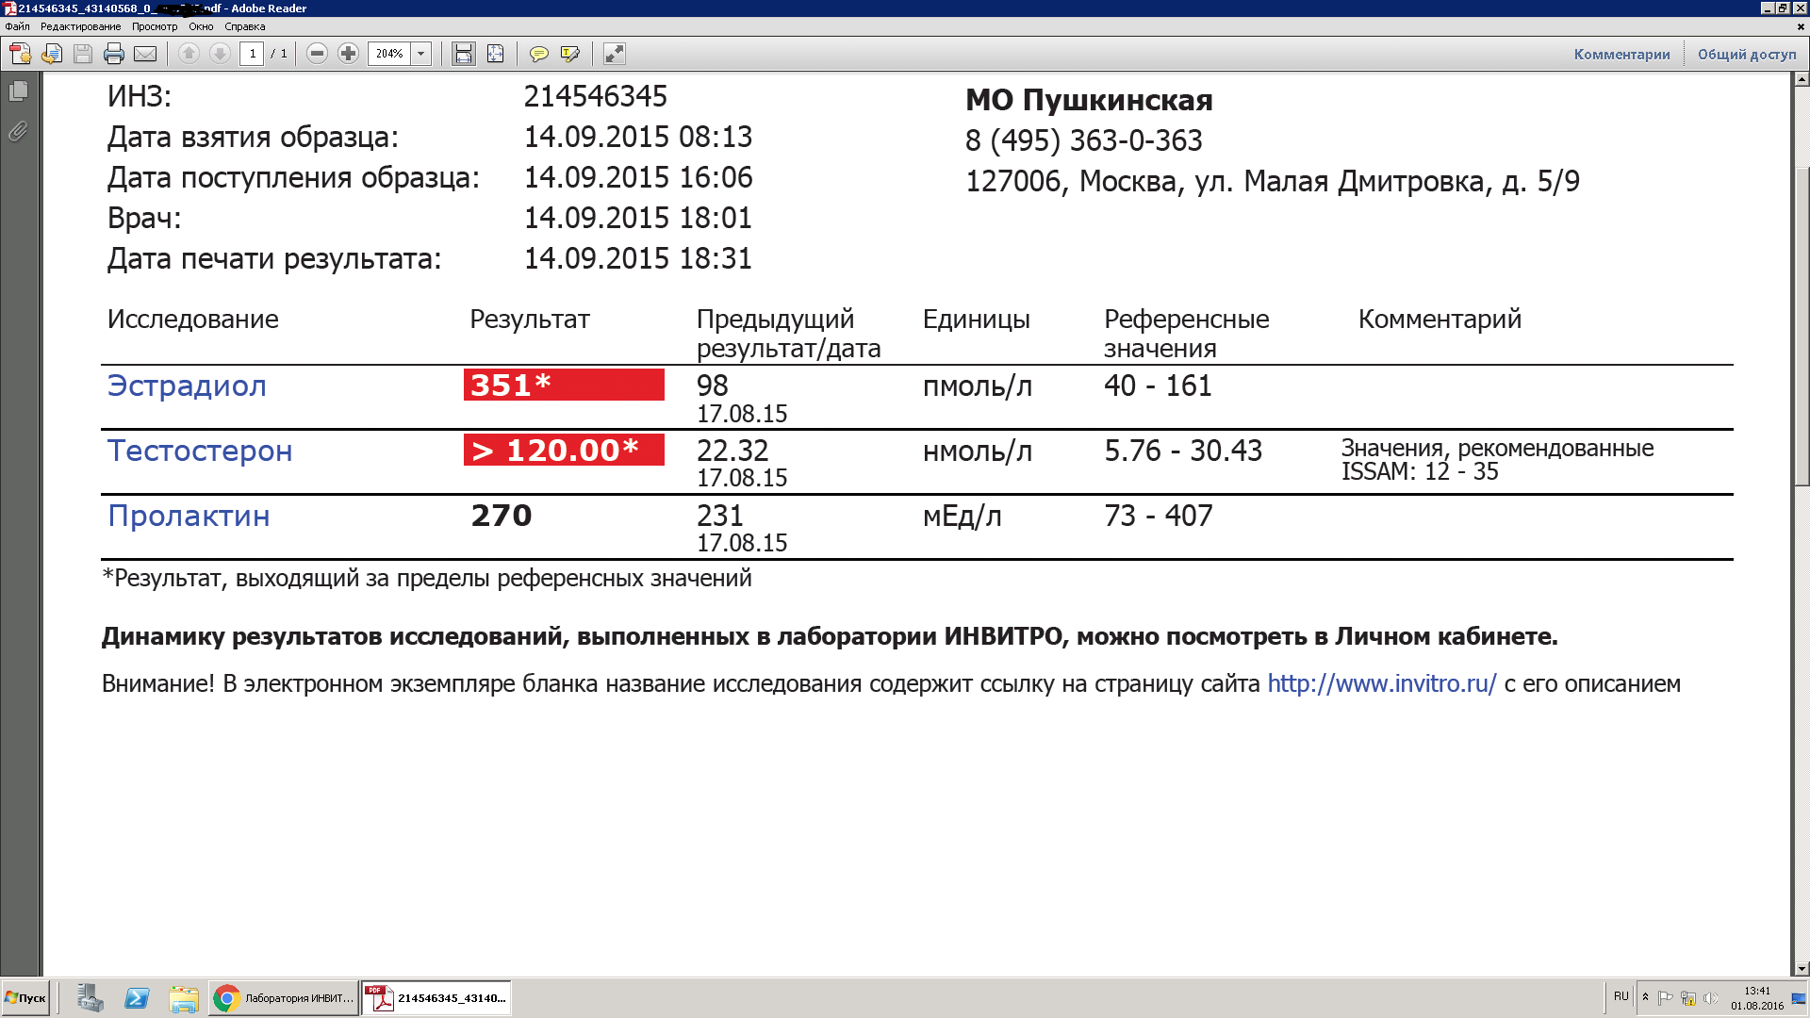The height and width of the screenshot is (1018, 1810).
Task: Open the Редактирование menu
Action: tap(80, 26)
